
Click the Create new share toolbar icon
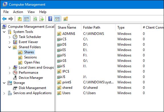[65, 19]
